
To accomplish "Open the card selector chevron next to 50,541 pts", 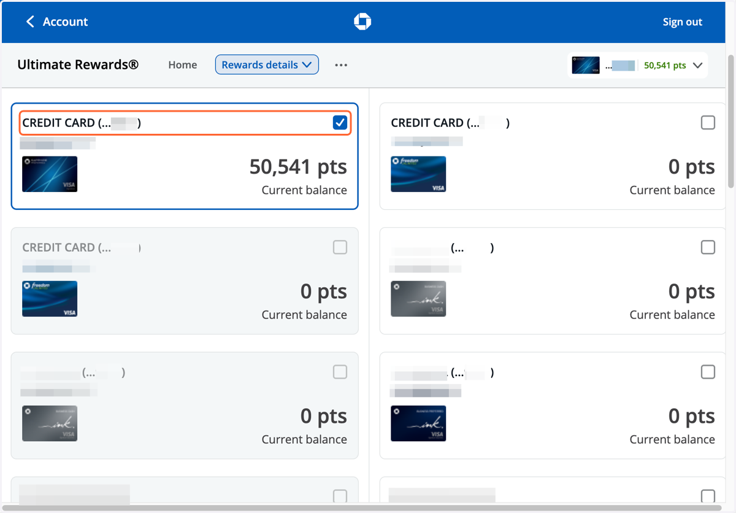I will pyautogui.click(x=697, y=66).
